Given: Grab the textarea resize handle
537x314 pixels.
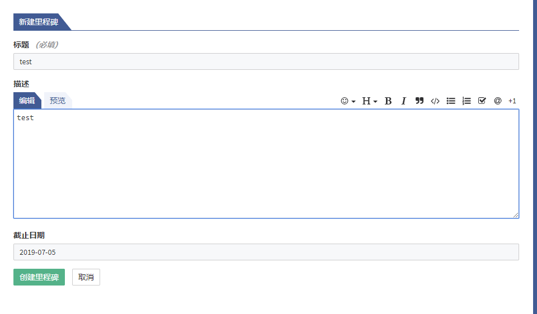Looking at the screenshot, I should (x=516, y=215).
